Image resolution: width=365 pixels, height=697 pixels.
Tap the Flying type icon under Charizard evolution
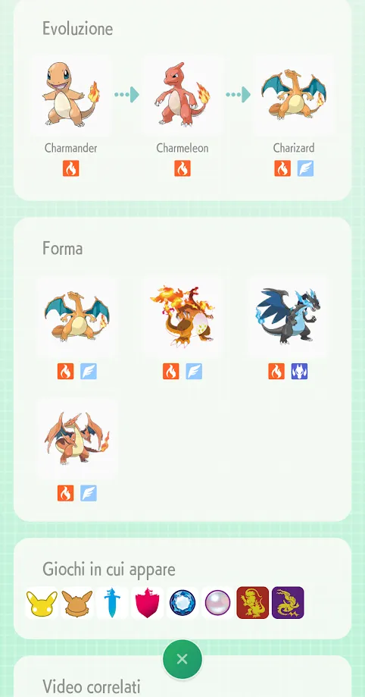coord(305,168)
